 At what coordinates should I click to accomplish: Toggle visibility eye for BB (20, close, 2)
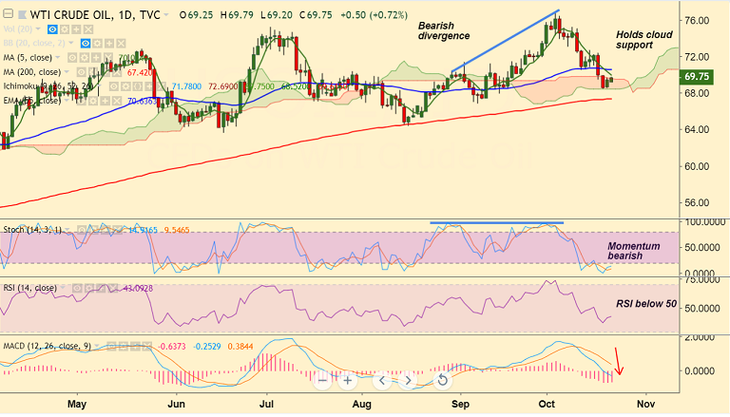(86, 44)
